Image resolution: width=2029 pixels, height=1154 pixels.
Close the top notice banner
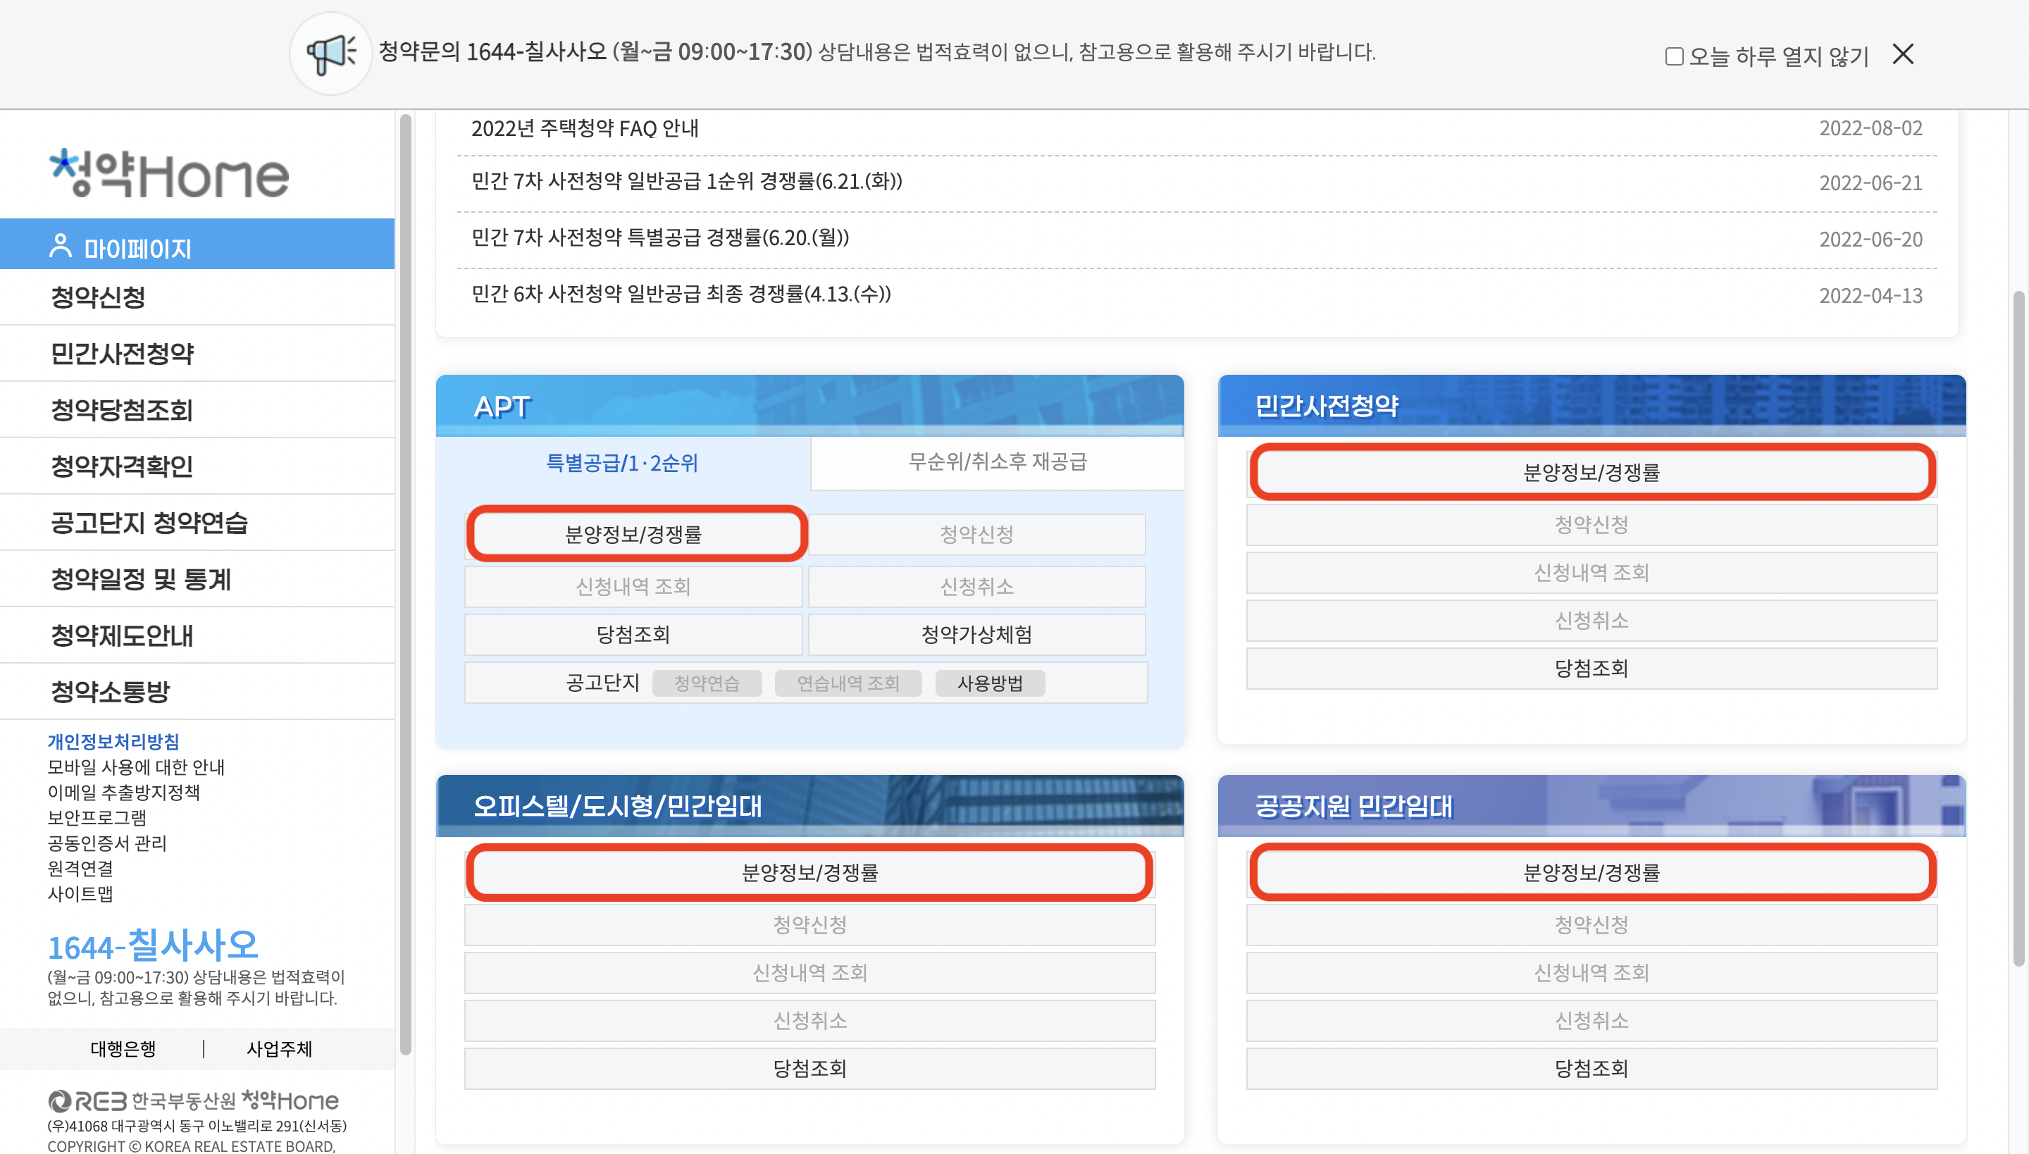[x=1902, y=54]
